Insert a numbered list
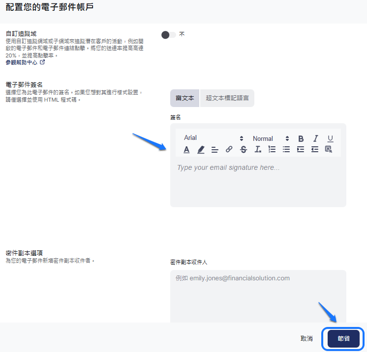Viewport: 367px width, 352px height. (272, 150)
